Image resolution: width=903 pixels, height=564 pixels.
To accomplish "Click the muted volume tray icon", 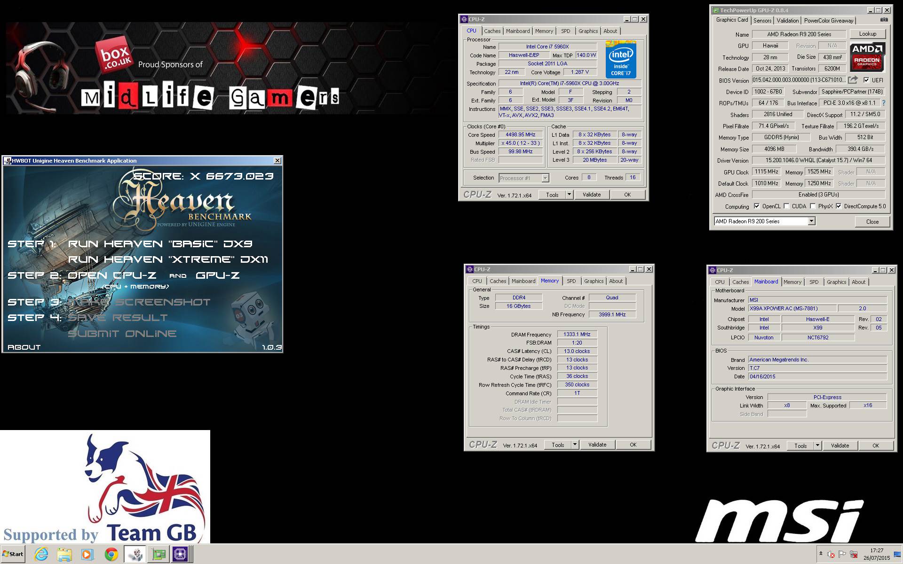I will tap(831, 554).
